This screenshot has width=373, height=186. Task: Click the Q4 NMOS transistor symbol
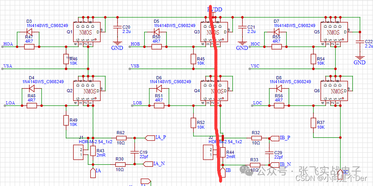click(214, 91)
